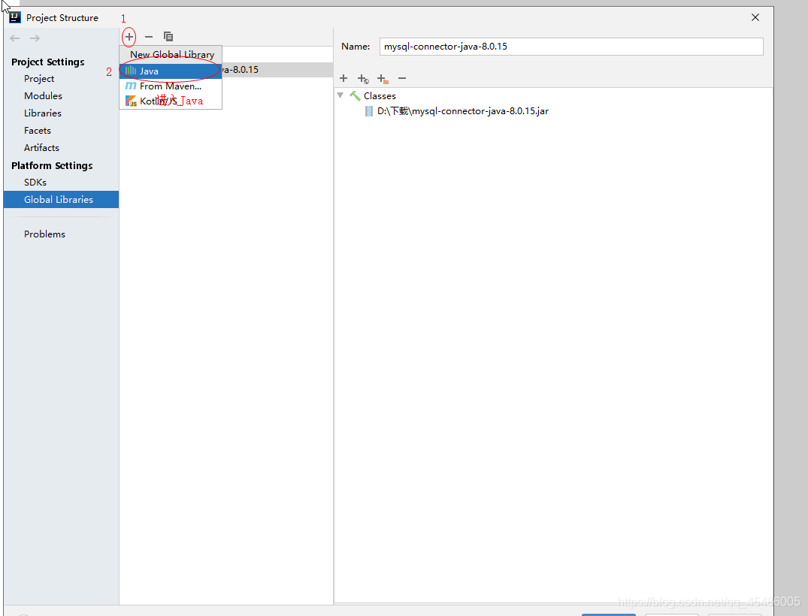Add library root with the plus icon
This screenshot has width=808, height=616.
coord(343,78)
